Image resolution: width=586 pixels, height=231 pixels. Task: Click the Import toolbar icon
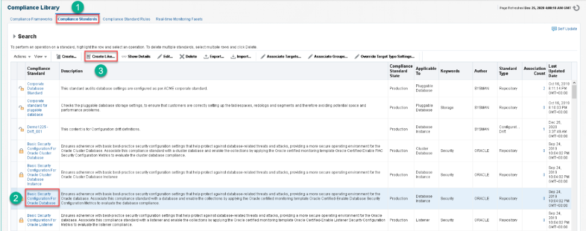(x=233, y=56)
